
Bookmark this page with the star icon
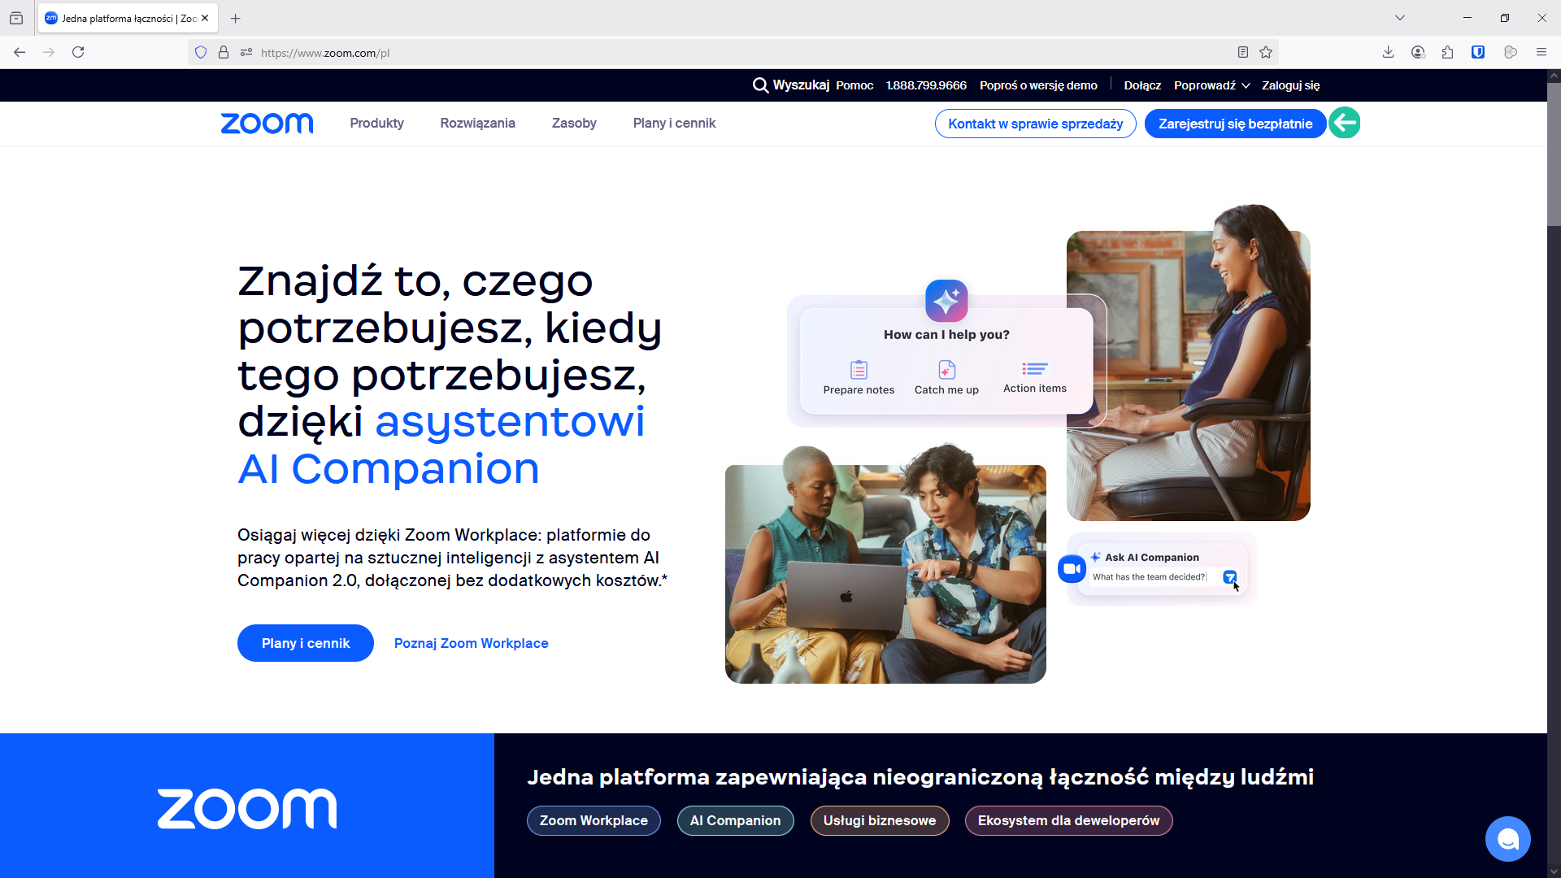pos(1266,52)
